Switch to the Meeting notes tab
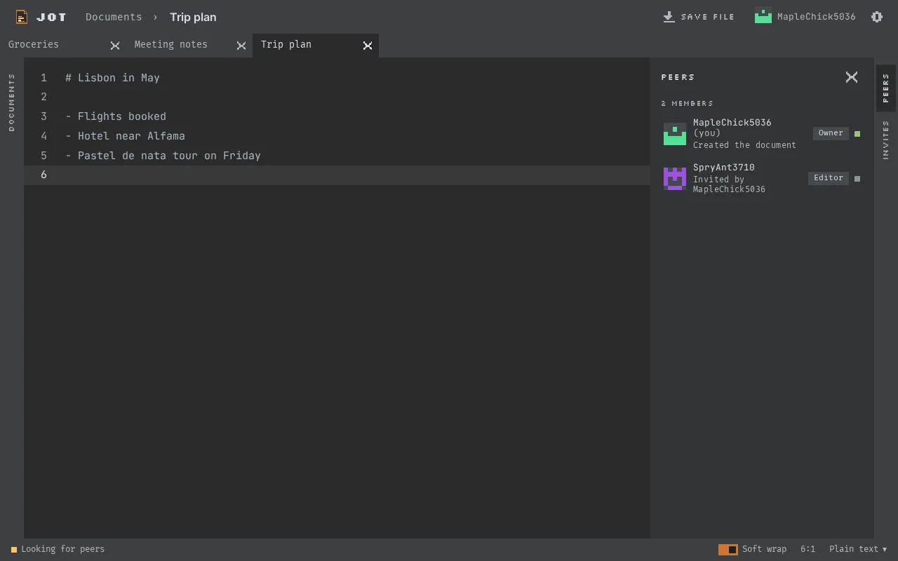Viewport: 898px width, 561px height. coord(189,46)
